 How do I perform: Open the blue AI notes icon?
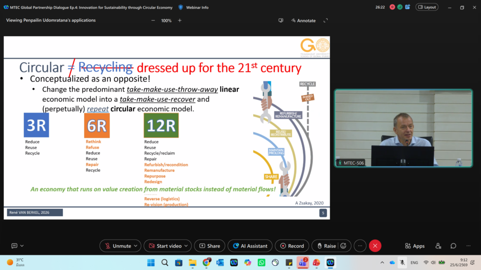pos(408,7)
